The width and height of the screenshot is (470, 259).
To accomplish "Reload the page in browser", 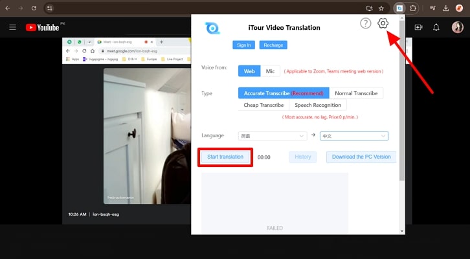I will click(x=34, y=8).
